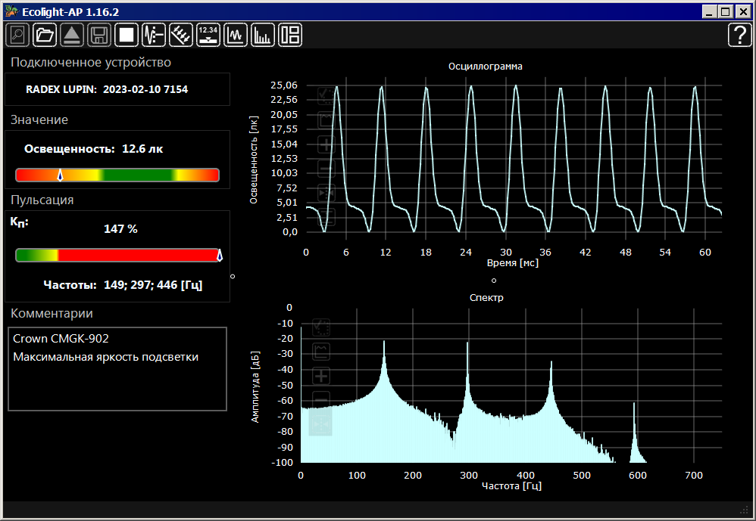756x521 pixels.
Task: Click the Значение section heading
Action: click(x=39, y=119)
